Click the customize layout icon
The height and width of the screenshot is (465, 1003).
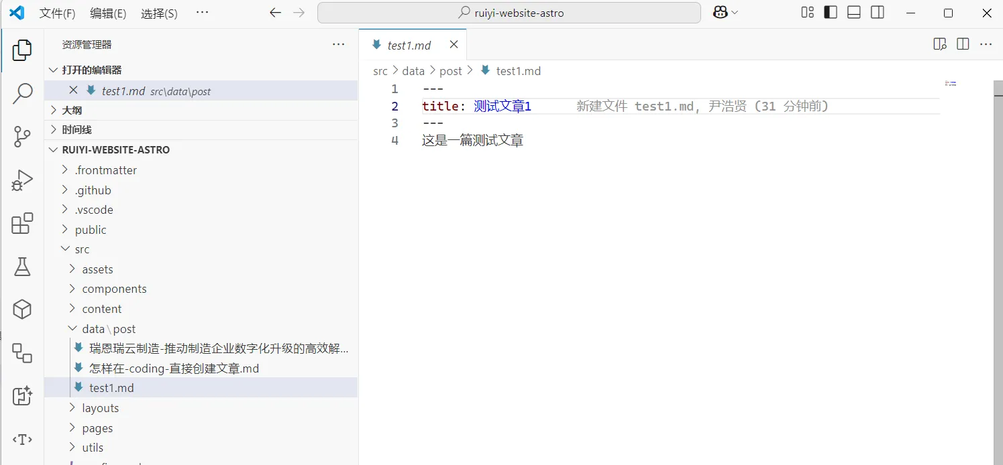pos(808,13)
